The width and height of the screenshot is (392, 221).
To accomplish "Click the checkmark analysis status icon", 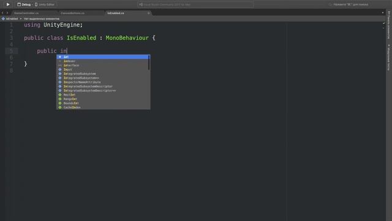I will (384, 23).
